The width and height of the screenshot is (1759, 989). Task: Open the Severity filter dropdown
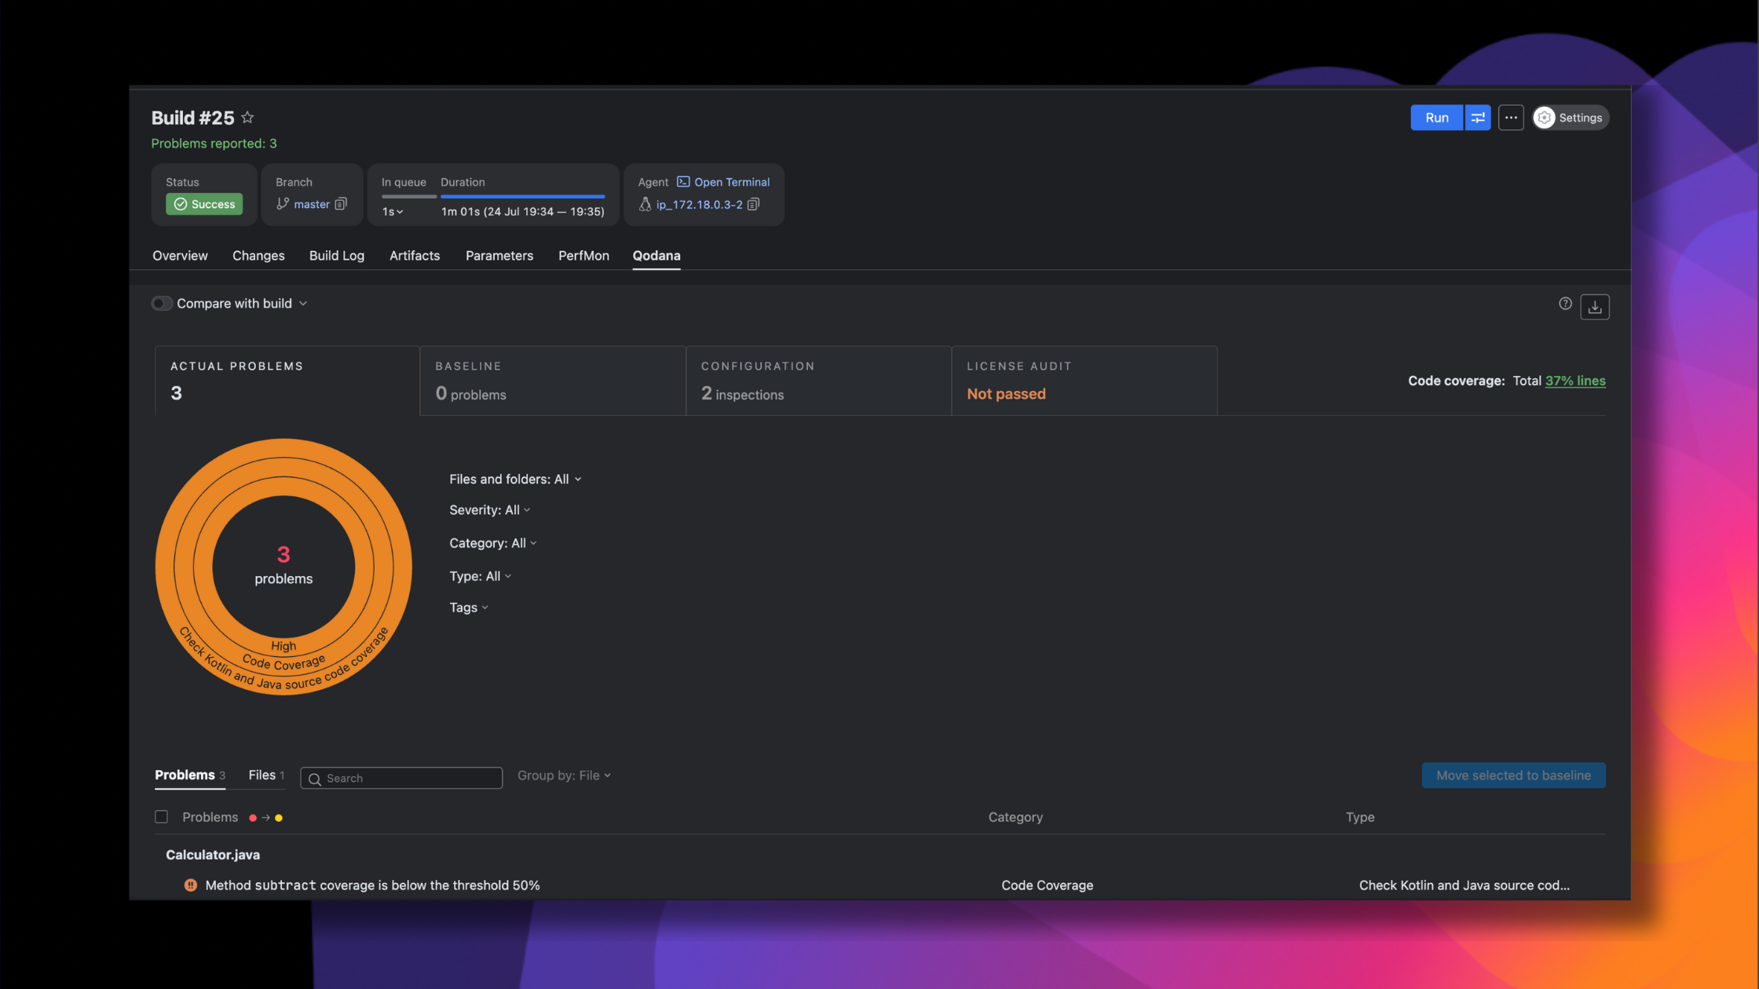coord(489,510)
